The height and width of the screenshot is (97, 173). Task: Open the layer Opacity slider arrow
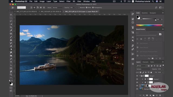pos(163,69)
